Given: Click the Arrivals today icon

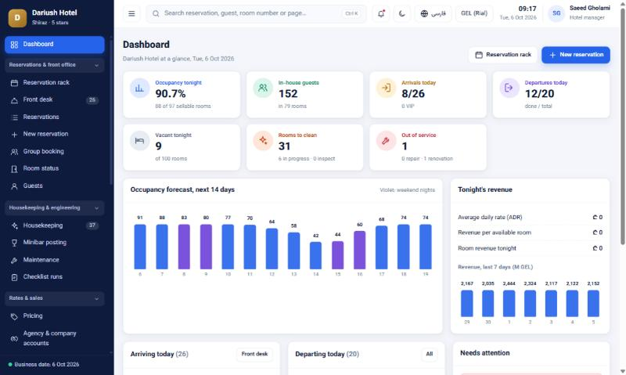Looking at the screenshot, I should 386,88.
